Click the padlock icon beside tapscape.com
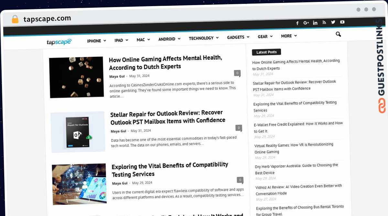The height and width of the screenshot is (216, 388). pos(15,19)
